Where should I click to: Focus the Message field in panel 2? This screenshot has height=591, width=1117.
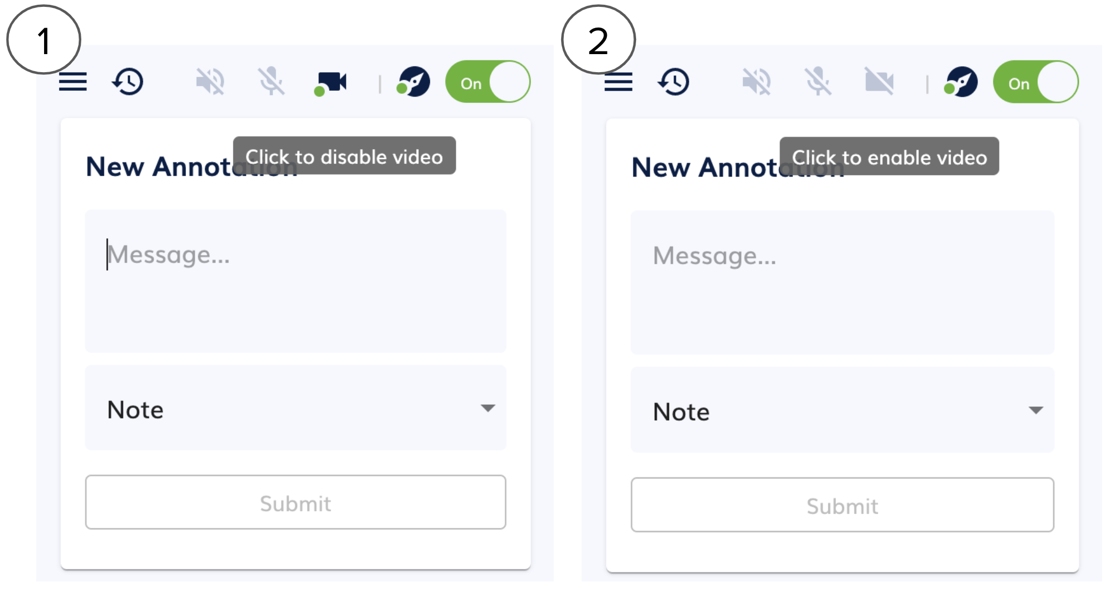click(842, 282)
